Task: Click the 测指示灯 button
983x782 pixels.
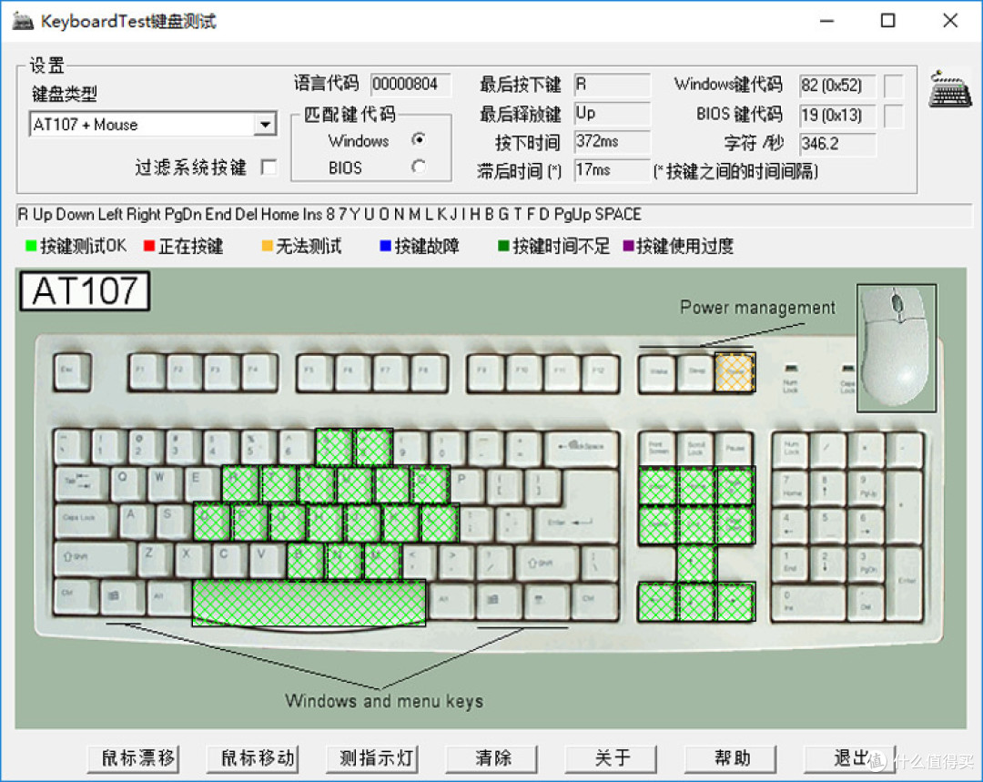Action: pyautogui.click(x=372, y=758)
